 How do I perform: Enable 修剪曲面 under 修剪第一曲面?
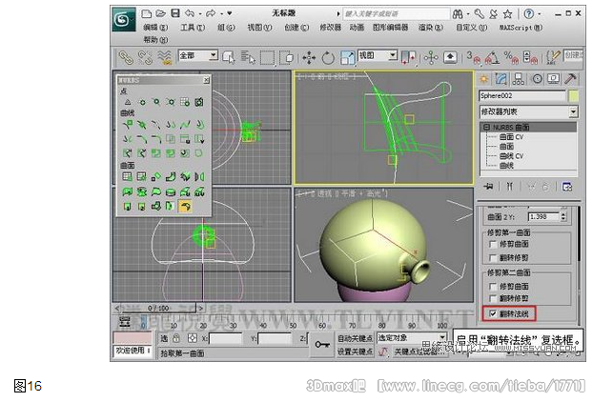pos(493,244)
